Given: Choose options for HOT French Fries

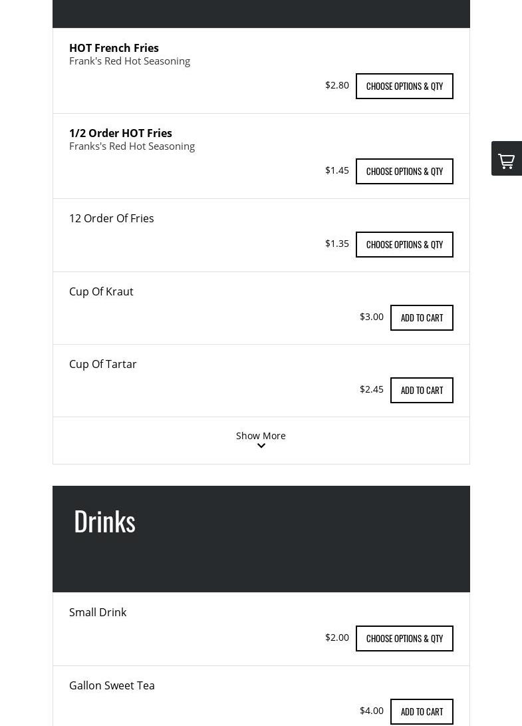Looking at the screenshot, I should (404, 86).
